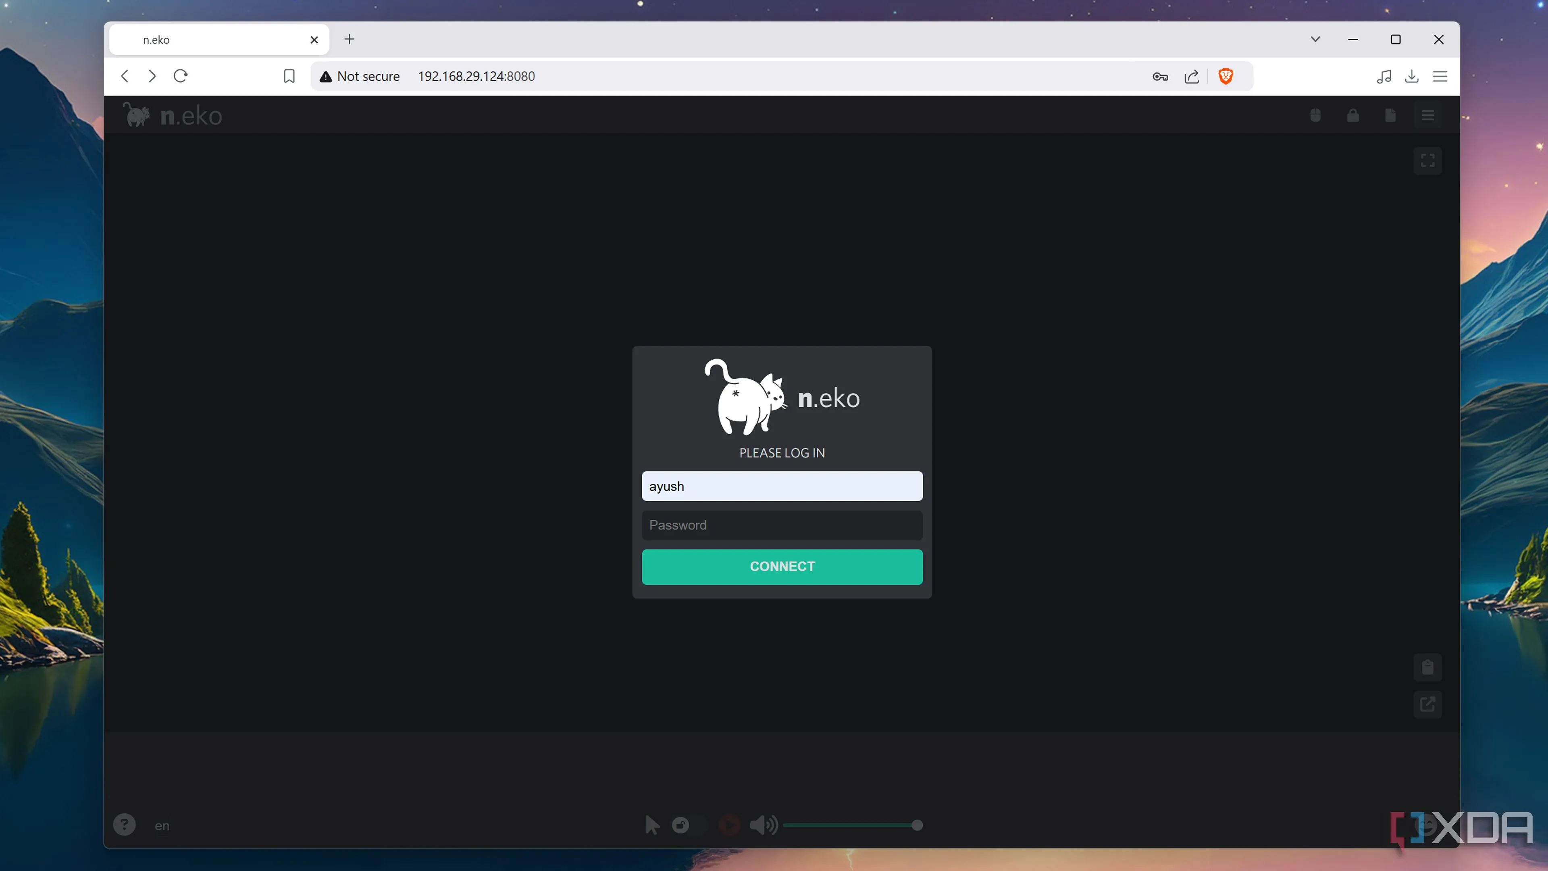Expand the tab search chevron dropdown
Screen dimensions: 1548x871
coord(1315,39)
